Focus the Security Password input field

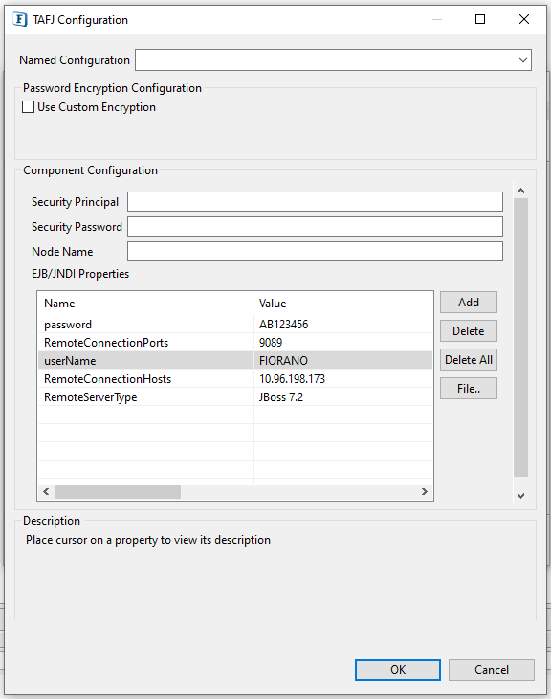point(315,227)
